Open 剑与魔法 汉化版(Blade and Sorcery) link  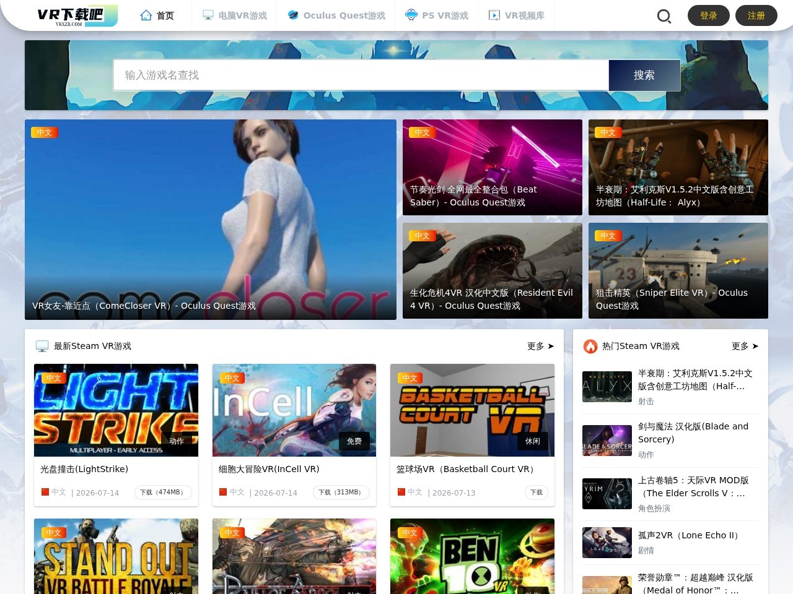[x=693, y=433]
